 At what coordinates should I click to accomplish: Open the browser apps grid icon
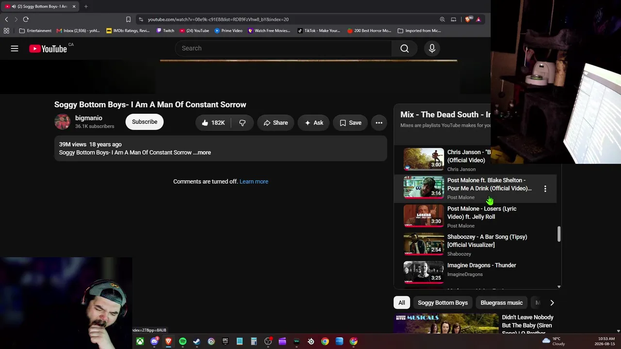pos(6,31)
